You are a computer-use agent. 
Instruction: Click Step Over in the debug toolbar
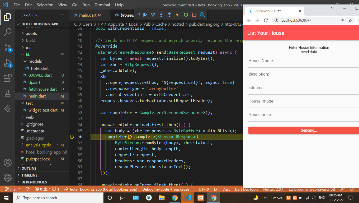[x=153, y=15]
